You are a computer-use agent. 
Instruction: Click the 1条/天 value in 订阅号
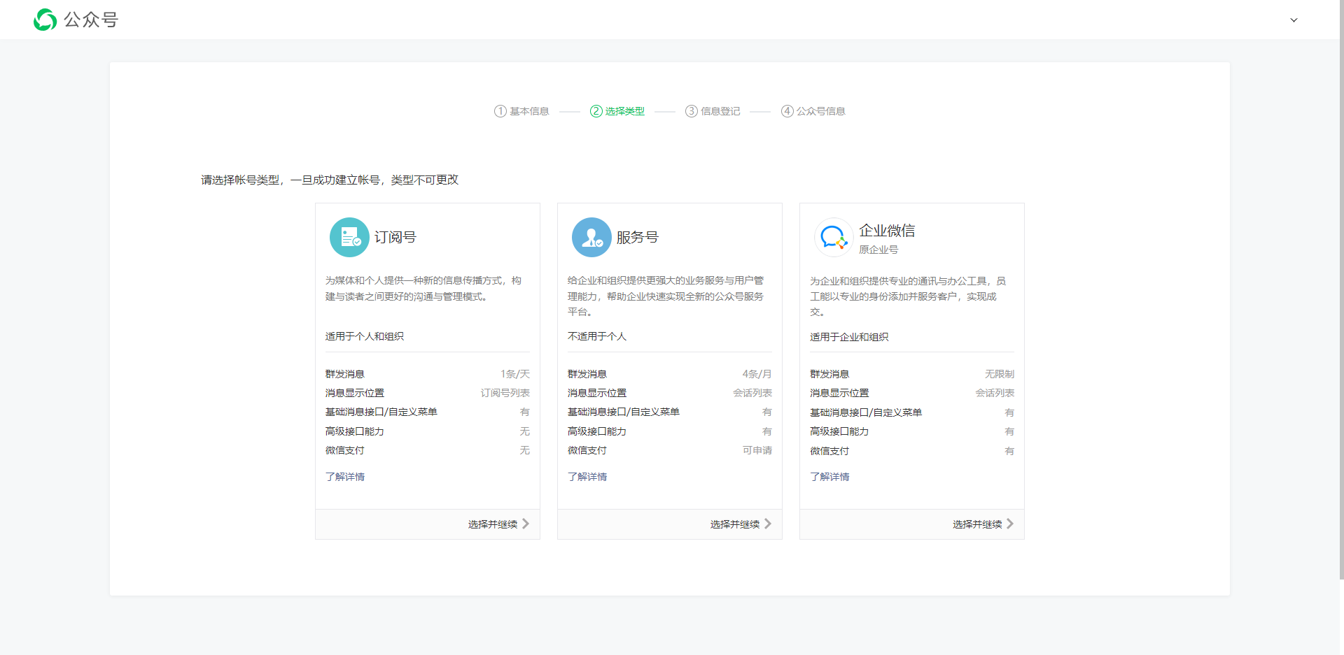(x=515, y=374)
